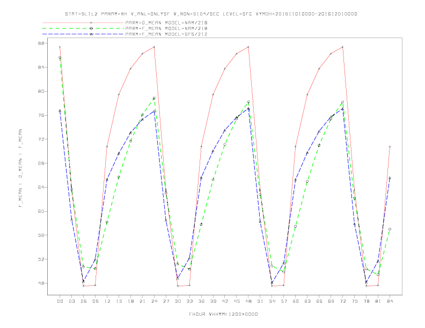Click x-axis forecast hour label 75
This screenshot has width=425, height=328.
[355, 301]
